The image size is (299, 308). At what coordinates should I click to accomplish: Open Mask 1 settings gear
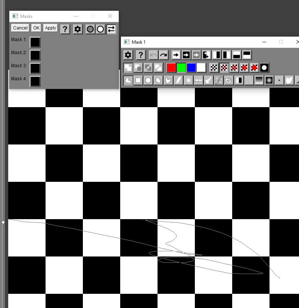click(128, 55)
